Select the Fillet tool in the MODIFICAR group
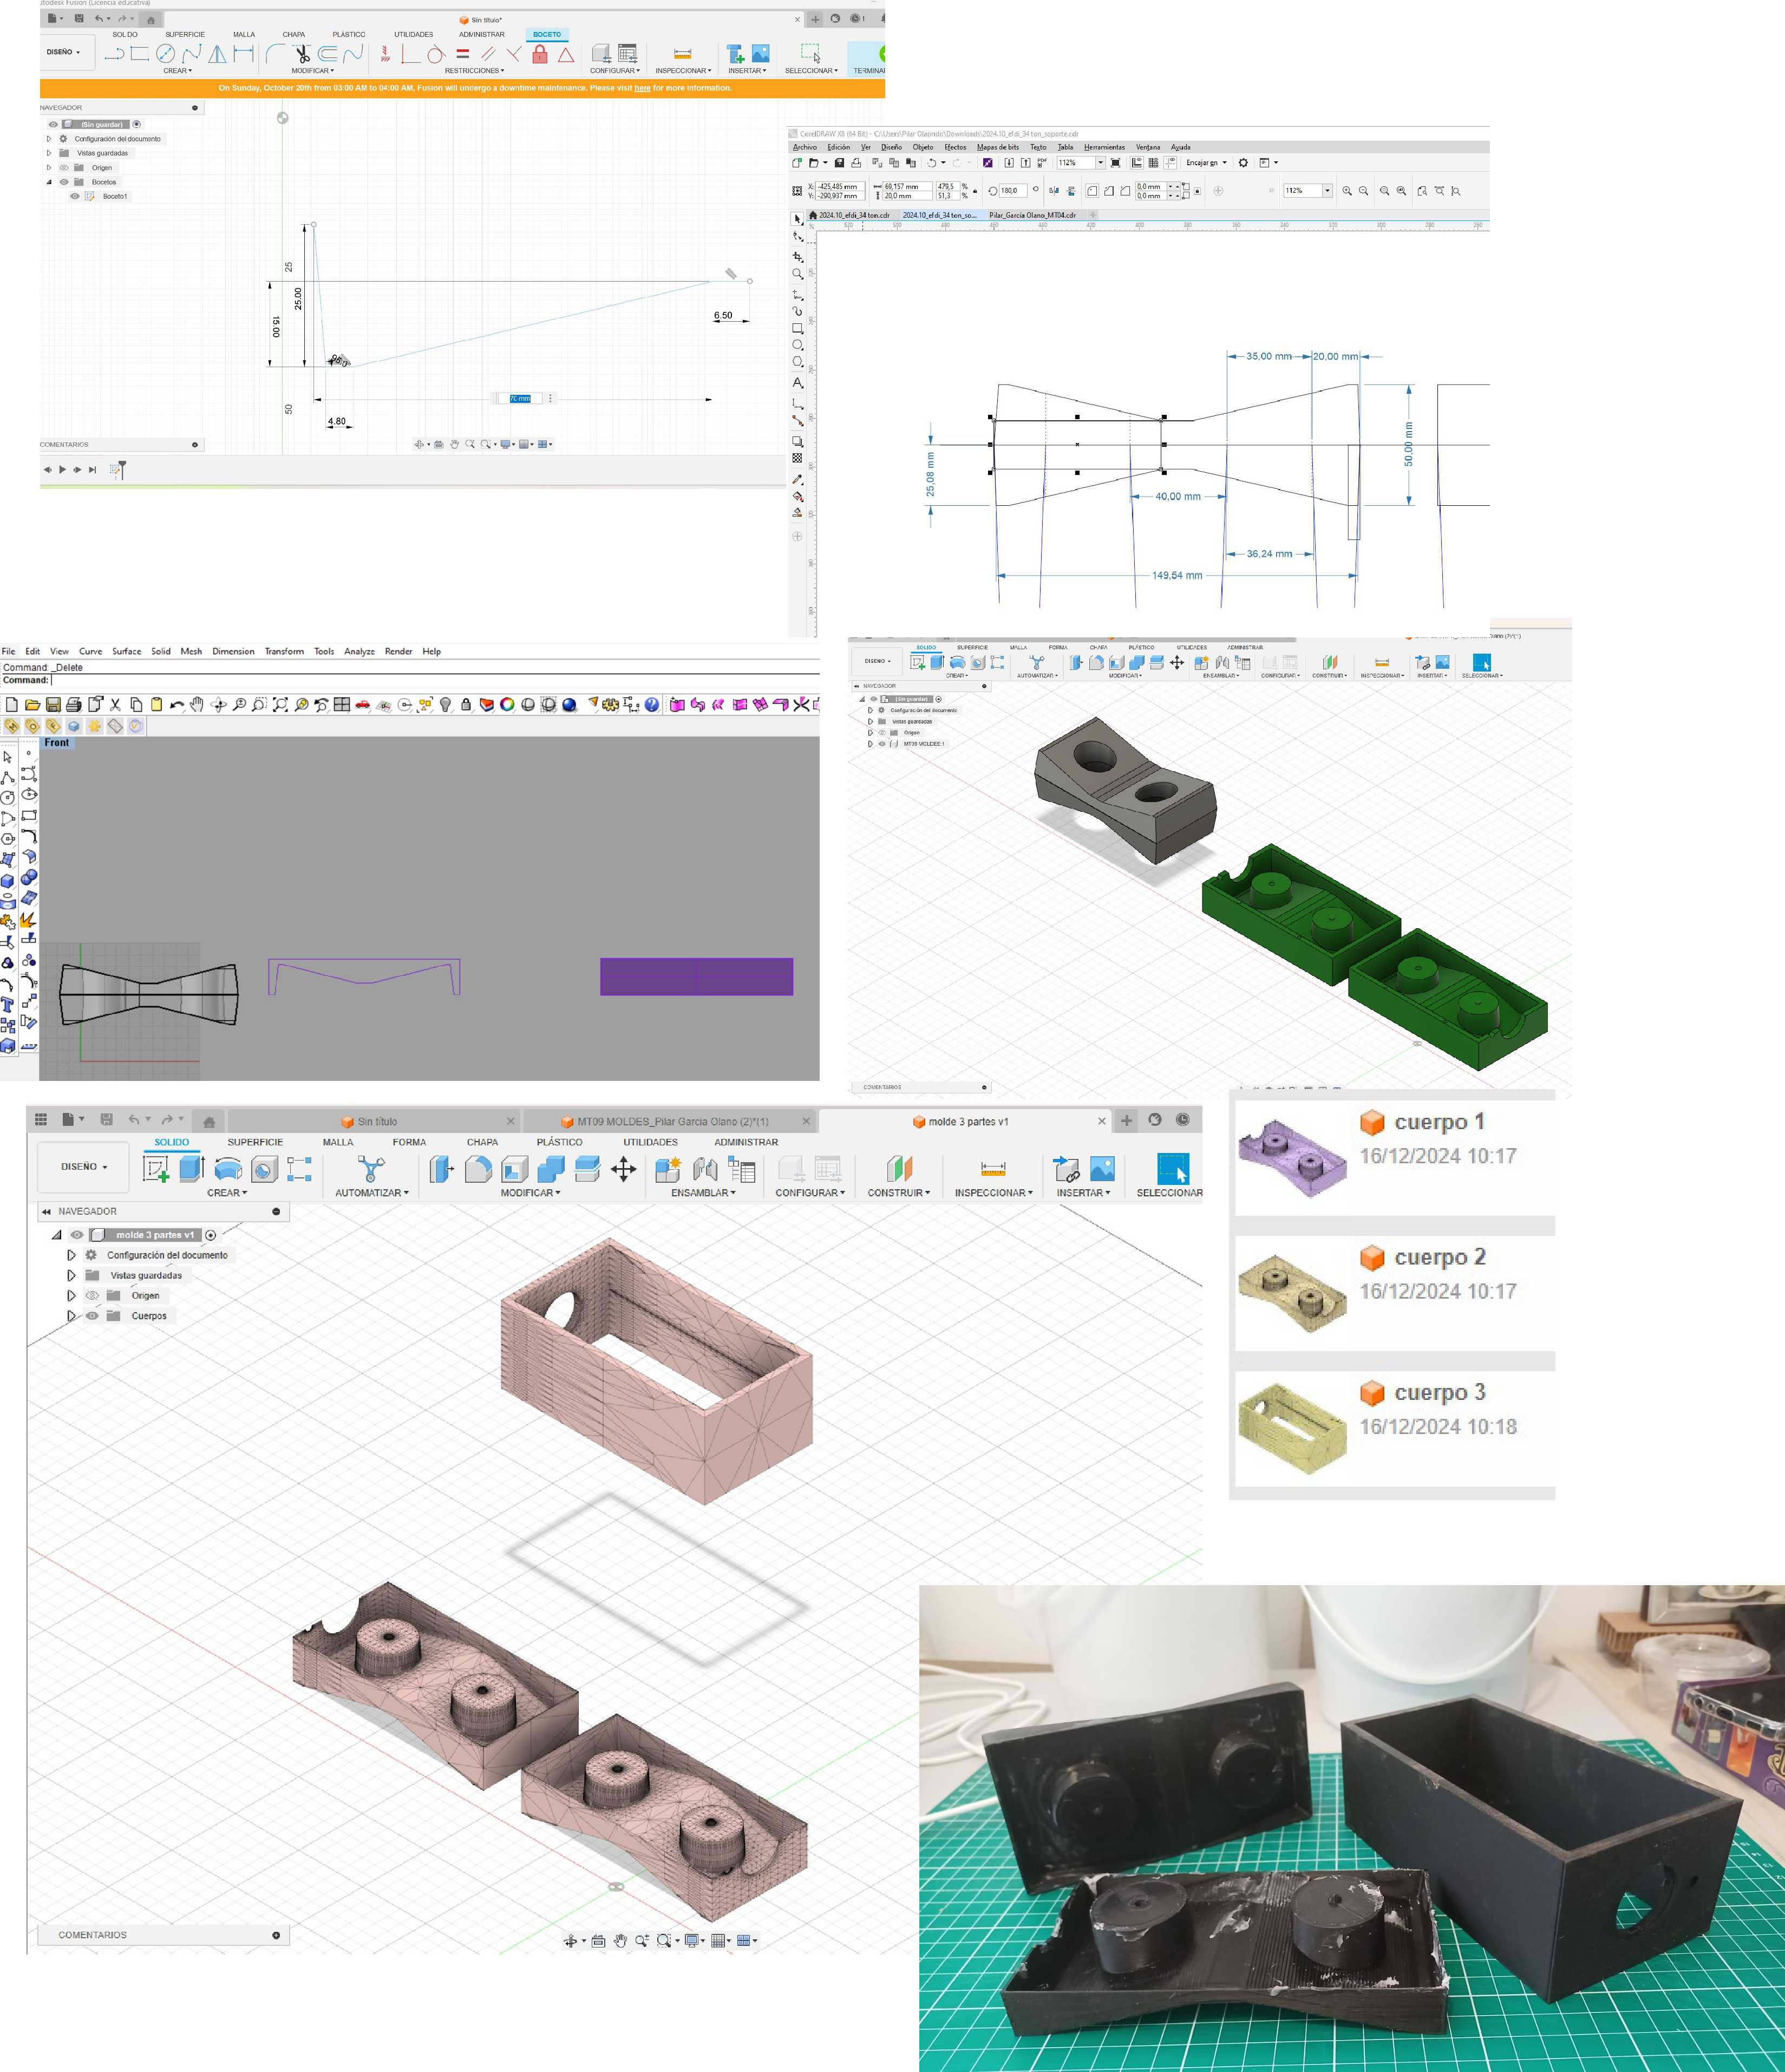Image resolution: width=1785 pixels, height=2072 pixels. pos(478,1169)
